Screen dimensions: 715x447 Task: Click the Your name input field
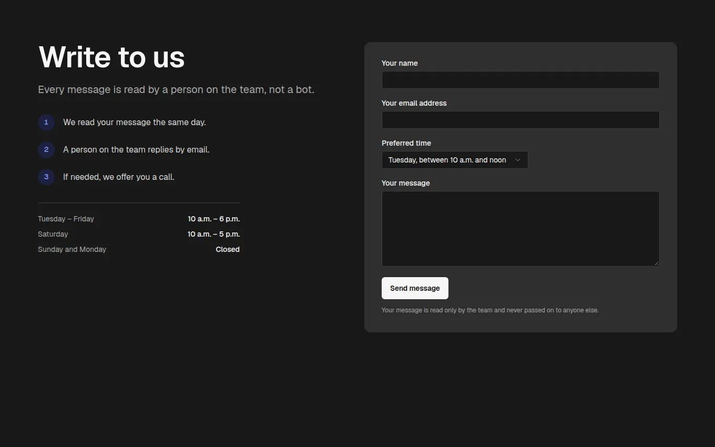tap(520, 80)
